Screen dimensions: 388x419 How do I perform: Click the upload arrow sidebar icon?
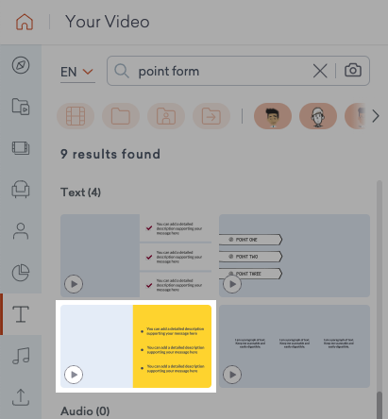click(21, 397)
